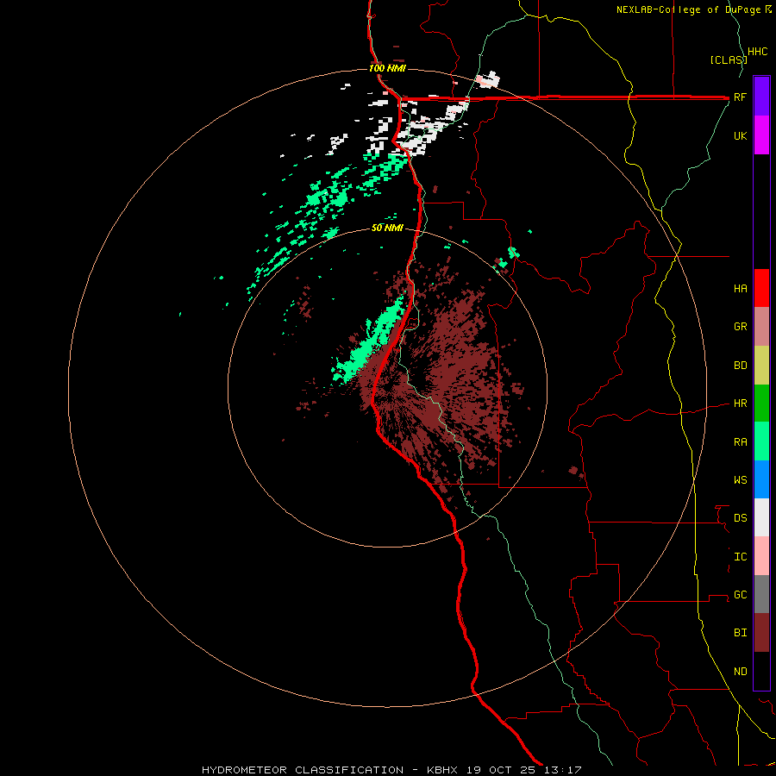Image resolution: width=776 pixels, height=776 pixels.
Task: Click the GC legend label
Action: [740, 595]
